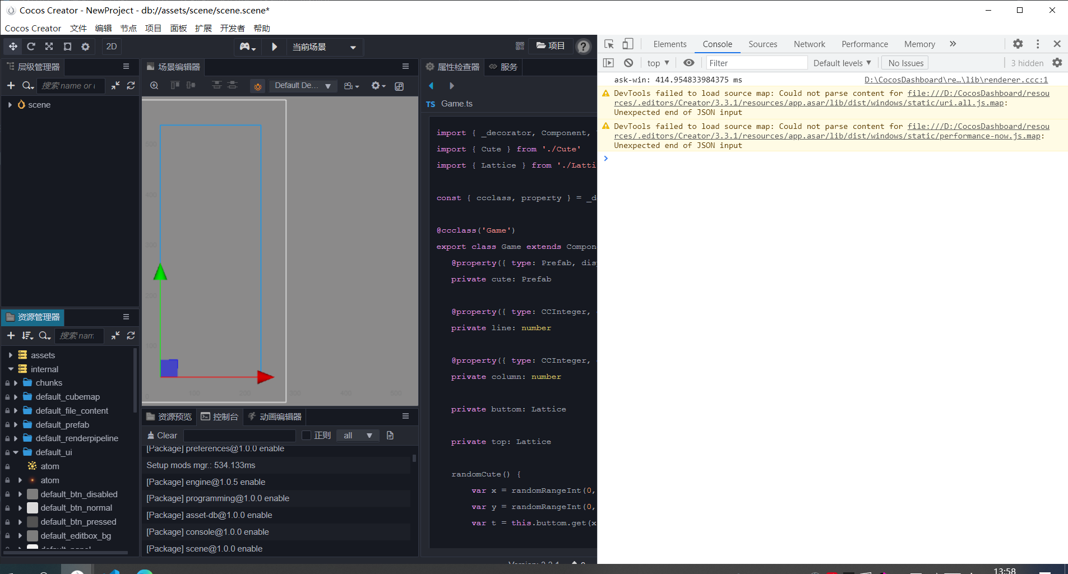Open the console log level 'all' dropdown
1068x574 pixels.
(x=358, y=436)
